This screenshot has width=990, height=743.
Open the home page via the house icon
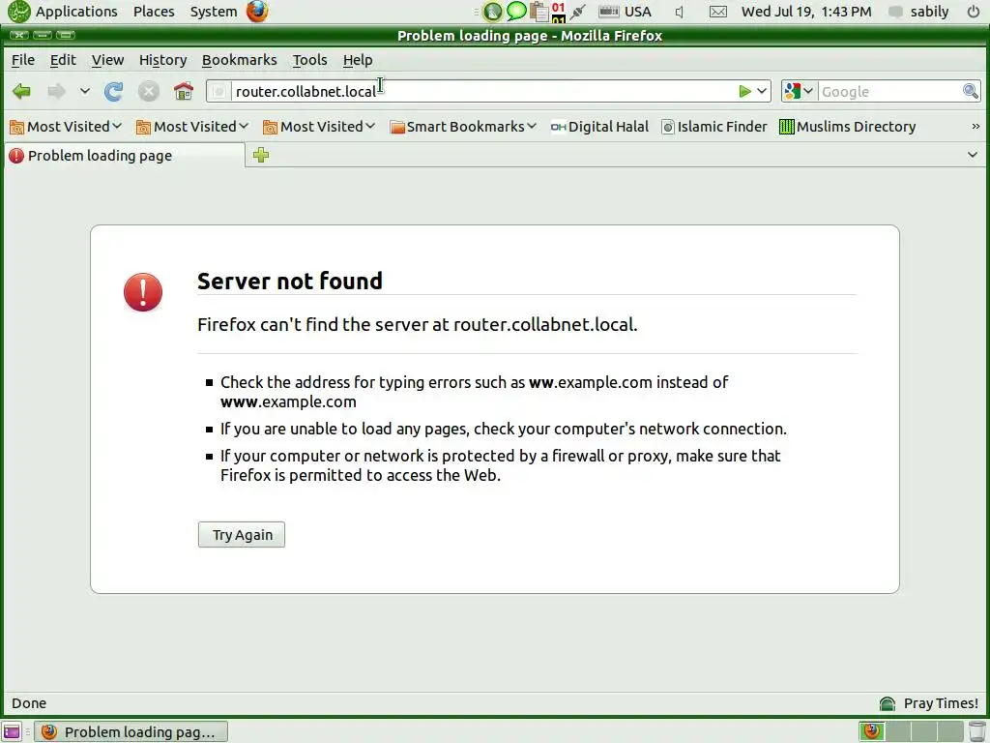[184, 92]
